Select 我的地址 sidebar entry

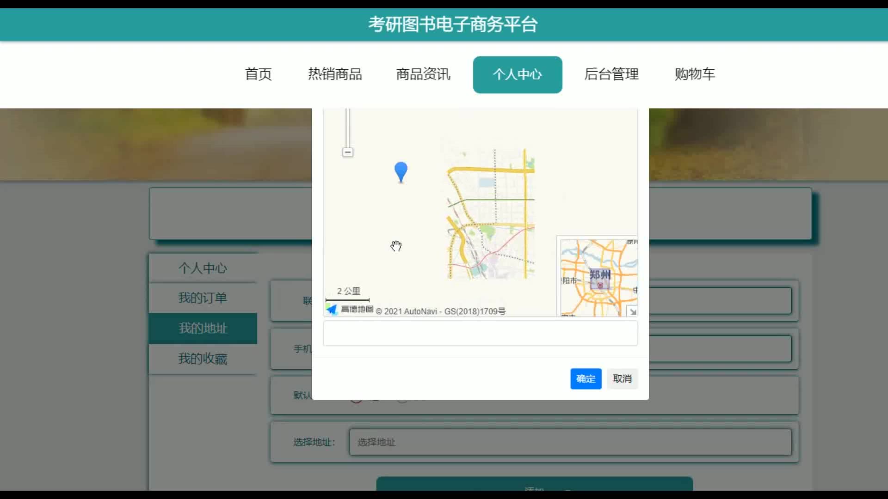[203, 329]
